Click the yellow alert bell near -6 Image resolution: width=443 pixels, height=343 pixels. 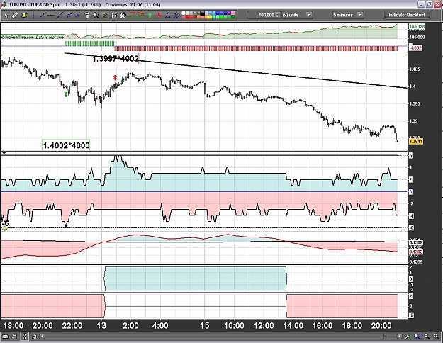click(x=4, y=228)
